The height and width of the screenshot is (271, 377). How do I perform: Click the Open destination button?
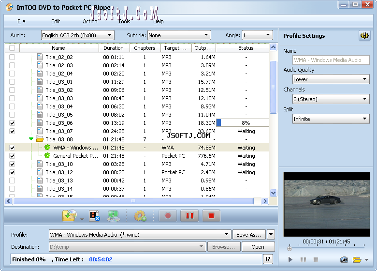[x=258, y=247]
